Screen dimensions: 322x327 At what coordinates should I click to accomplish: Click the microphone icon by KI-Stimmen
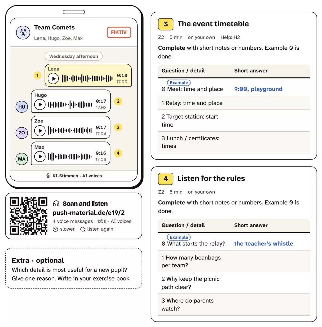[48, 176]
